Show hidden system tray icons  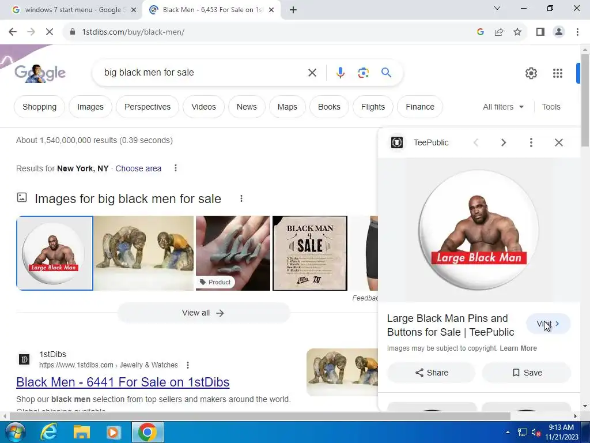(508, 432)
